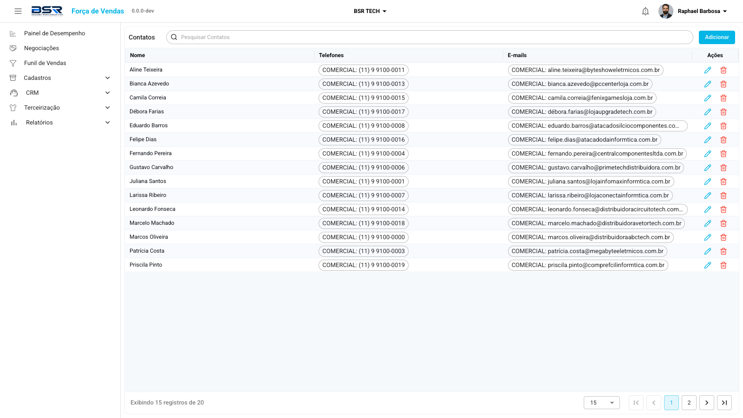Open the hamburger menu
Viewport: 743px width, 418px height.
pos(18,11)
